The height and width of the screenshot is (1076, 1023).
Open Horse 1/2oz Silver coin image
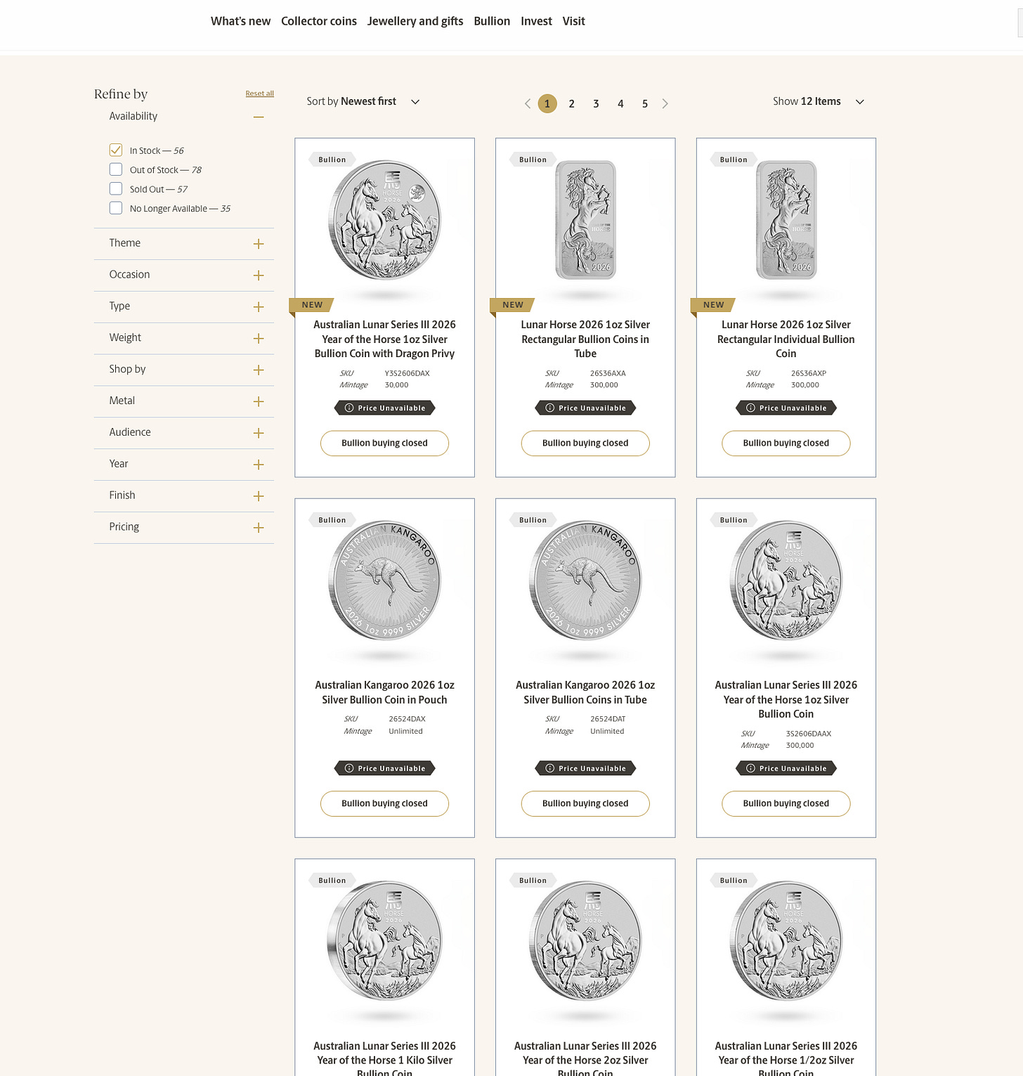pos(786,941)
